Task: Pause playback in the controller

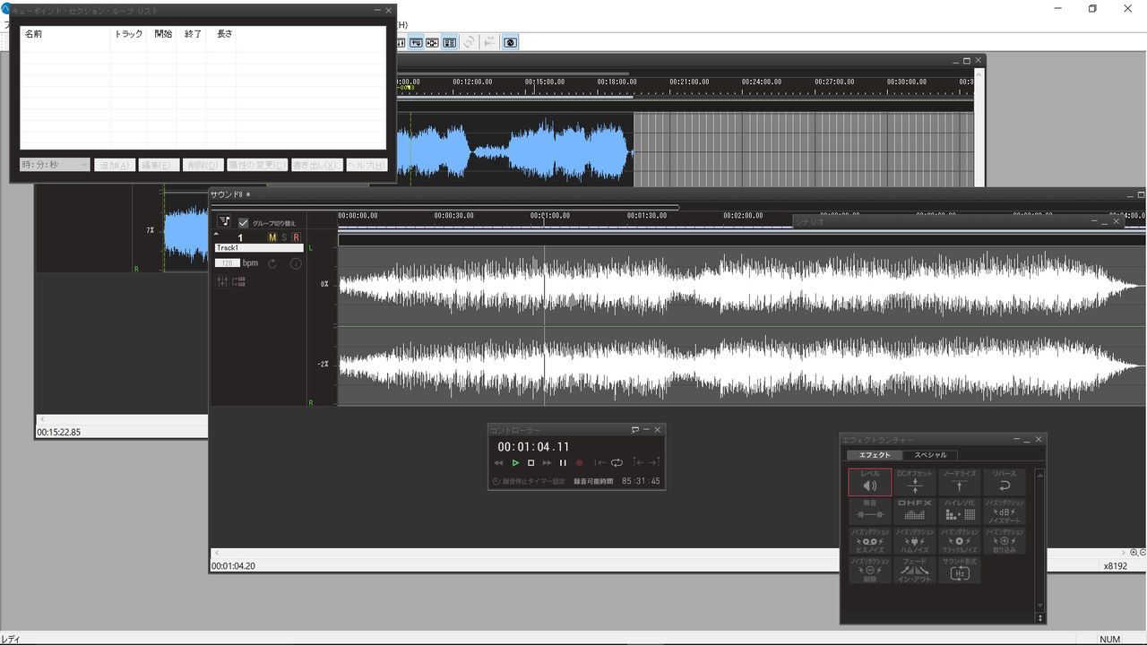Action: coord(563,463)
